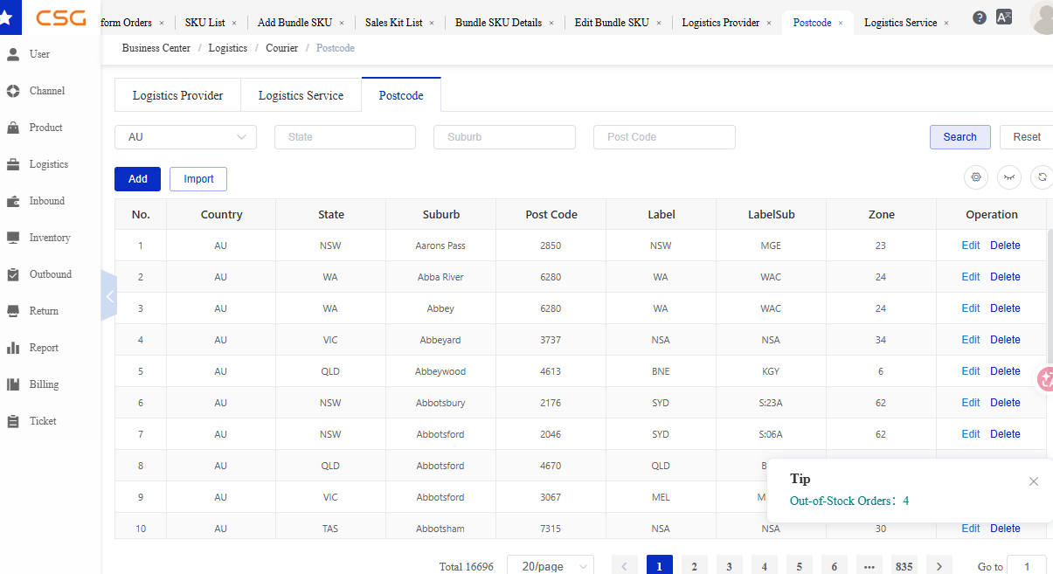The image size is (1053, 574).
Task: Open the Bundle SKU Details top tab
Action: pos(498,23)
